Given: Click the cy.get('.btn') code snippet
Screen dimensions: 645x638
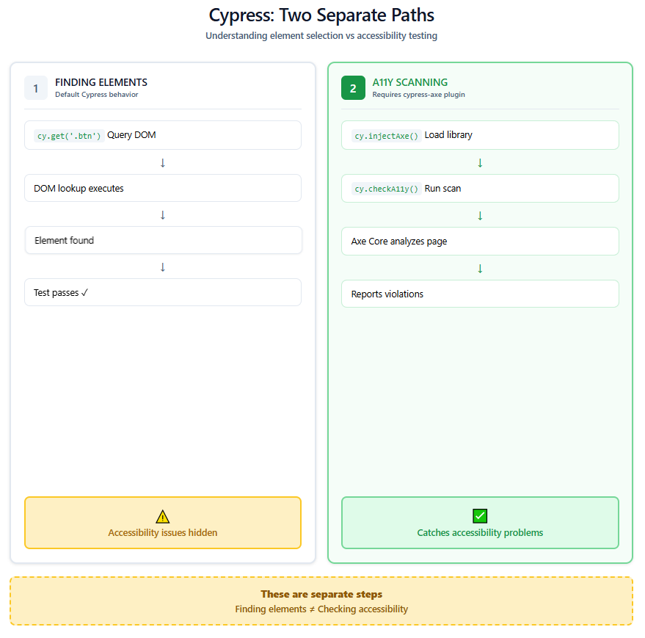Looking at the screenshot, I should [69, 136].
